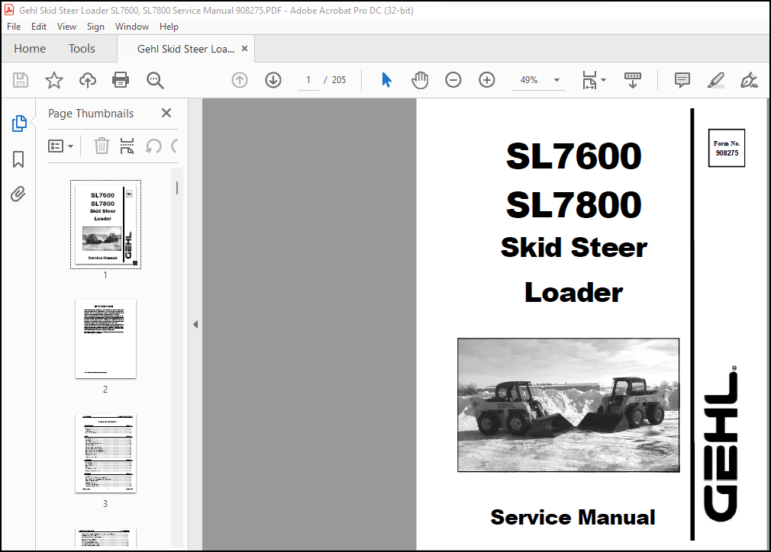Select page 3 thumbnail
Screen dimensions: 771x552
pos(105,454)
